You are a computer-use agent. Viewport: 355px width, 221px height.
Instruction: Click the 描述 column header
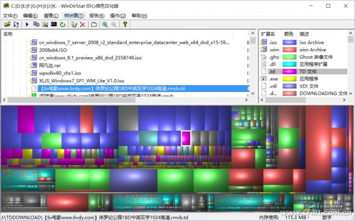click(304, 34)
